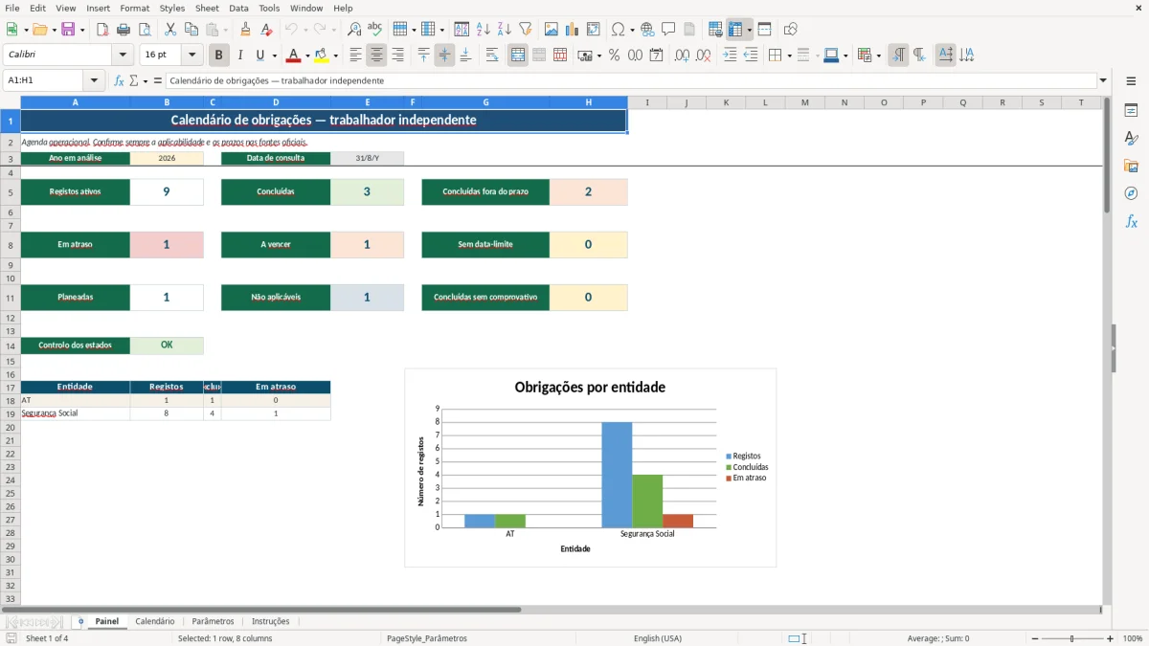The width and height of the screenshot is (1149, 646).
Task: Toggle Print Preview icon
Action: tap(145, 30)
